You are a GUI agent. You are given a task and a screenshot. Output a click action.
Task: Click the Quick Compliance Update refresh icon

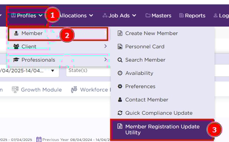point(120,113)
